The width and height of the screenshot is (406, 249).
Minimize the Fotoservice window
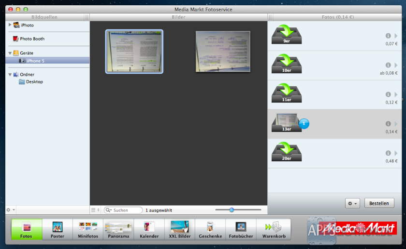18,9
